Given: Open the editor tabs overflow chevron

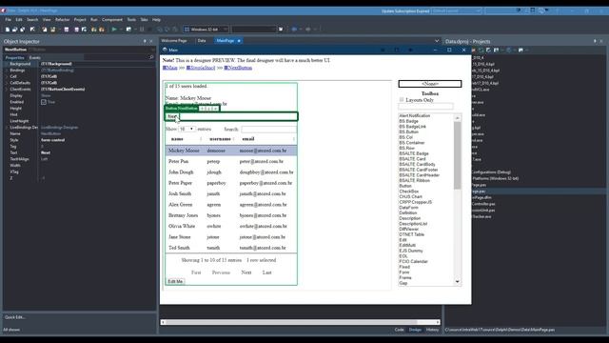Looking at the screenshot, I should (x=437, y=41).
